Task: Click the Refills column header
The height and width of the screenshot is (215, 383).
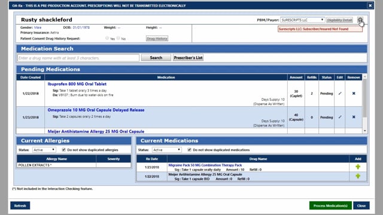Action: (x=312, y=77)
